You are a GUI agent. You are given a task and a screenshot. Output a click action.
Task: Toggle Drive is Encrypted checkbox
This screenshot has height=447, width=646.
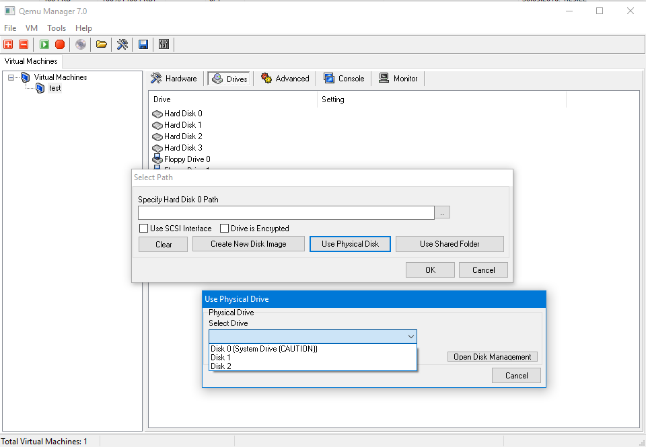224,228
